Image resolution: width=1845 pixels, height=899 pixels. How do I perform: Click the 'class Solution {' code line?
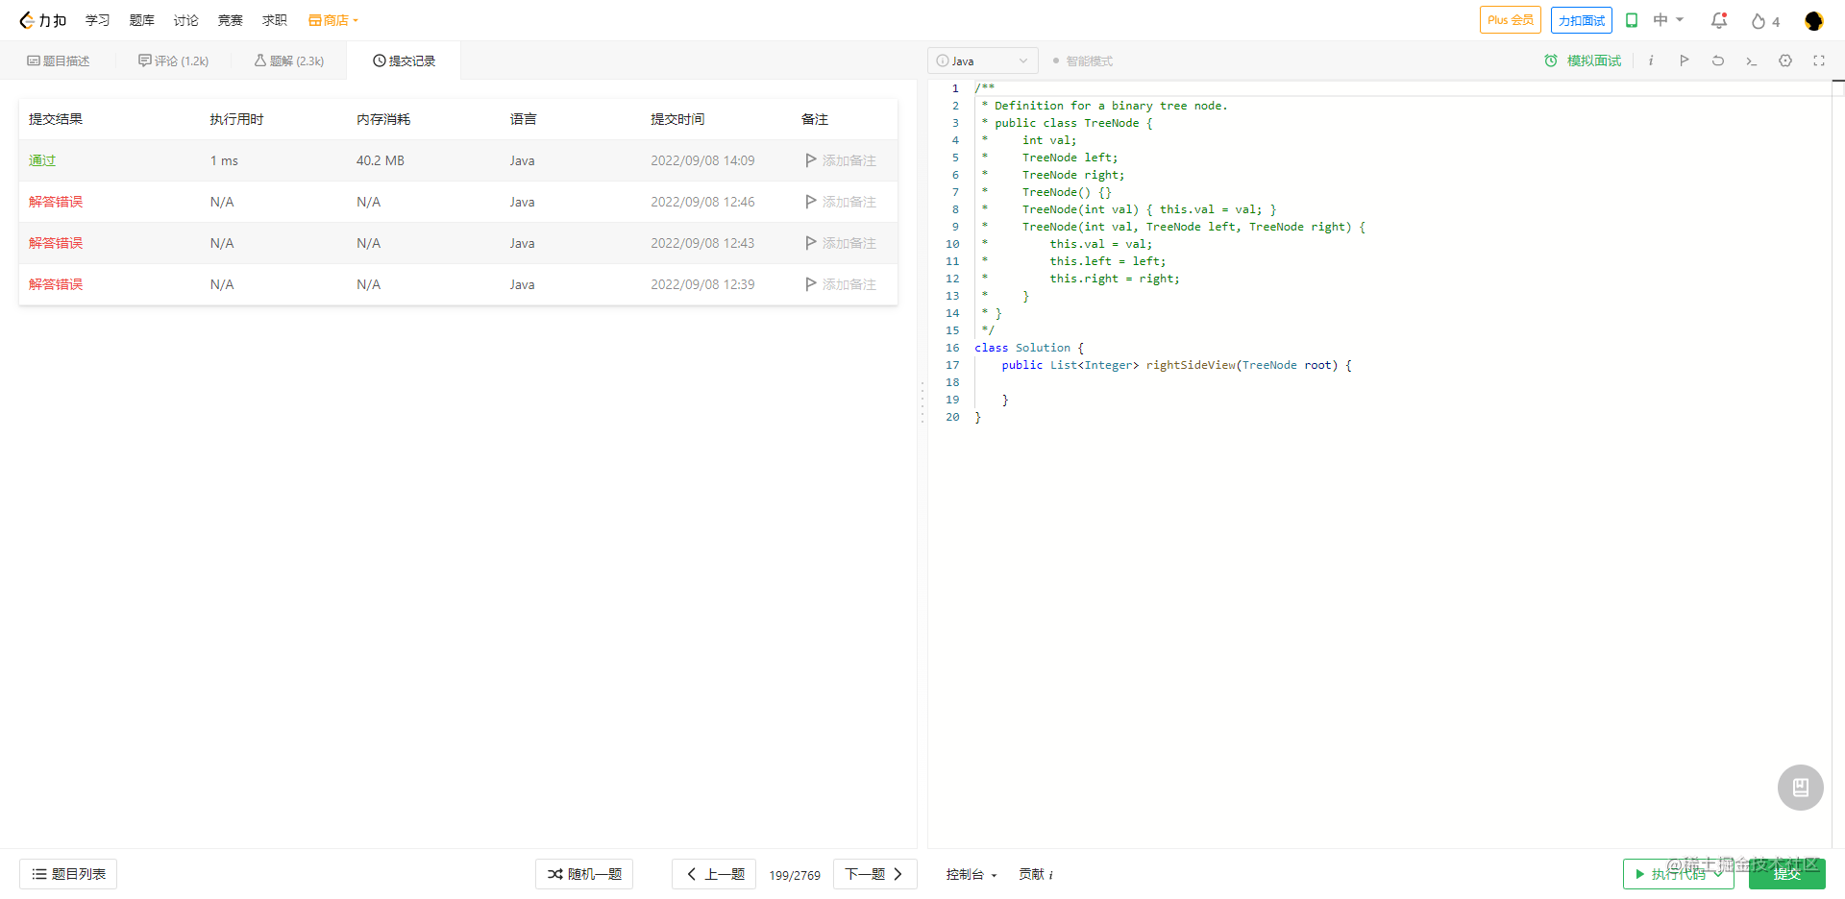click(1029, 348)
